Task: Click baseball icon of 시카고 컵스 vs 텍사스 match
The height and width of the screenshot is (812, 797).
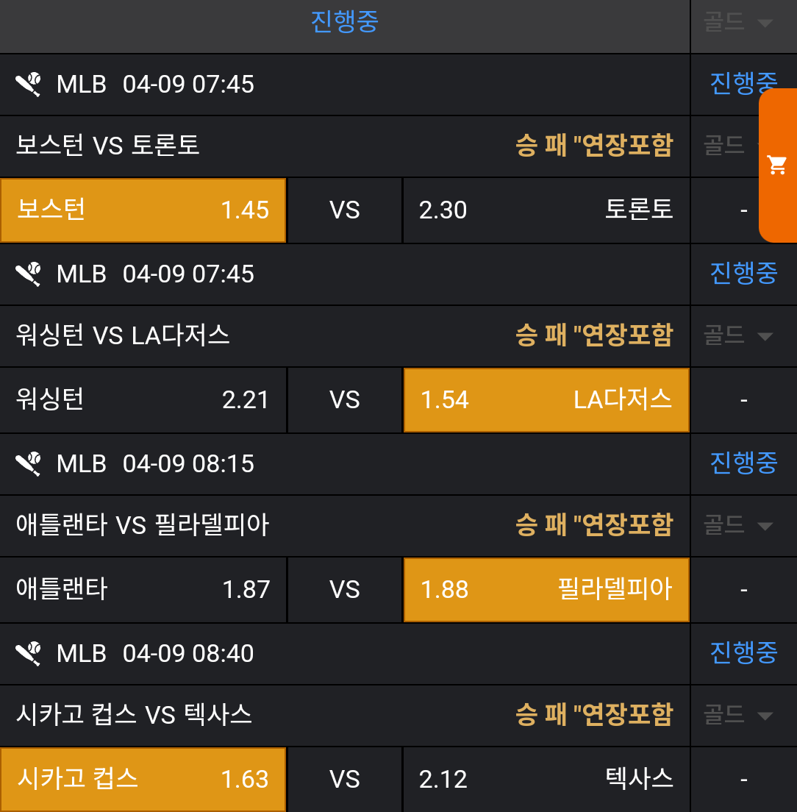Action: [x=29, y=654]
